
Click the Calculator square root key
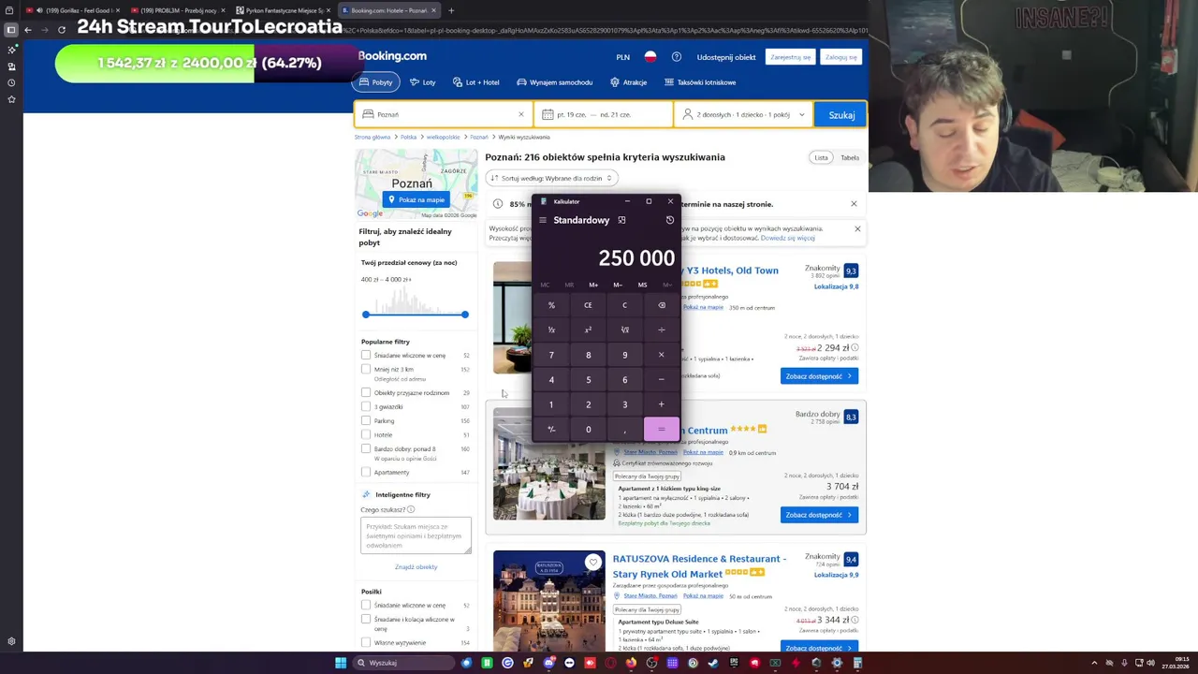point(624,330)
